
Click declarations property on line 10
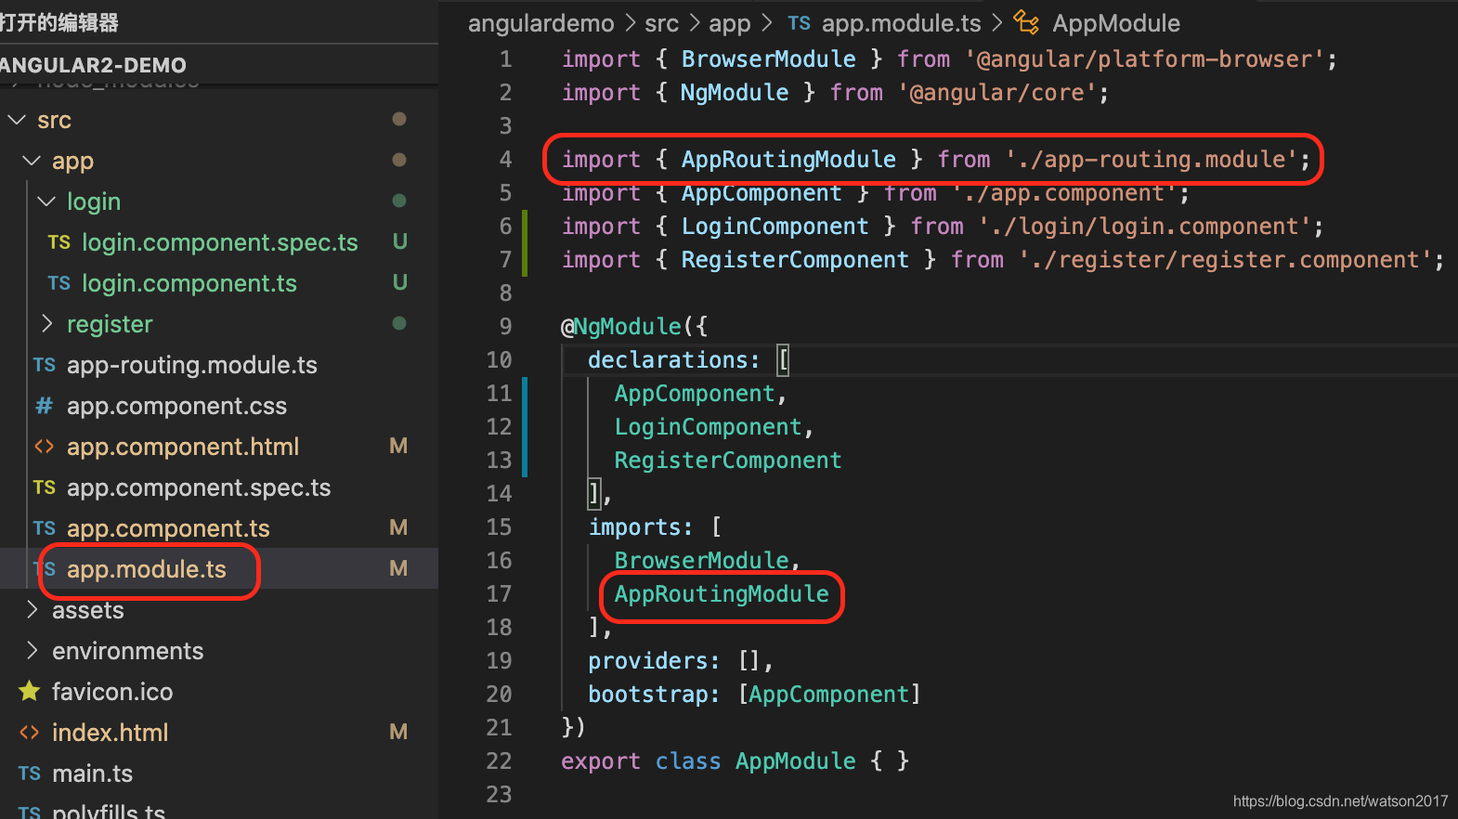pyautogui.click(x=667, y=360)
